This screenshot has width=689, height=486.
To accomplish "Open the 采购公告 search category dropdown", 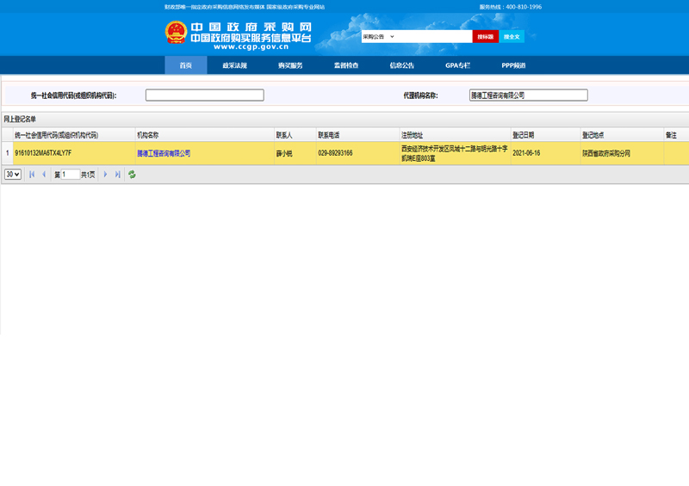I will click(x=378, y=37).
